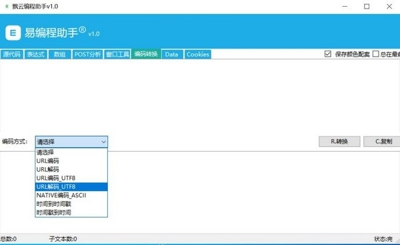This screenshot has width=400, height=245.
Task: Switch to the 源代码 tab
Action: pos(12,54)
